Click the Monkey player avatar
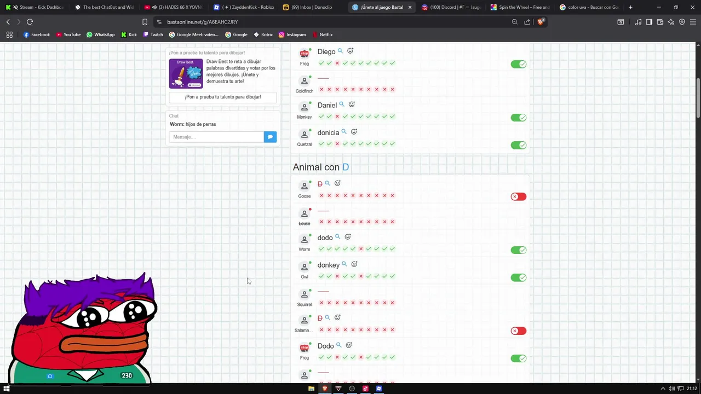The image size is (701, 394). (304, 107)
